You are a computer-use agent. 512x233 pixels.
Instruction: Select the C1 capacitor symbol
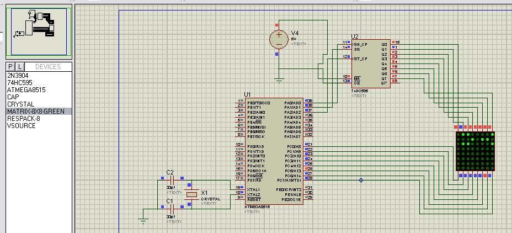point(170,209)
